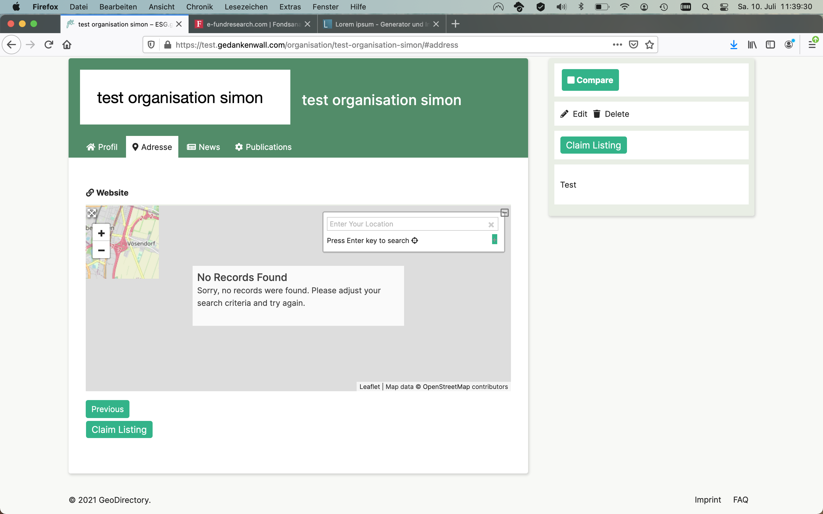
Task: Open the Publications tab
Action: (263, 147)
